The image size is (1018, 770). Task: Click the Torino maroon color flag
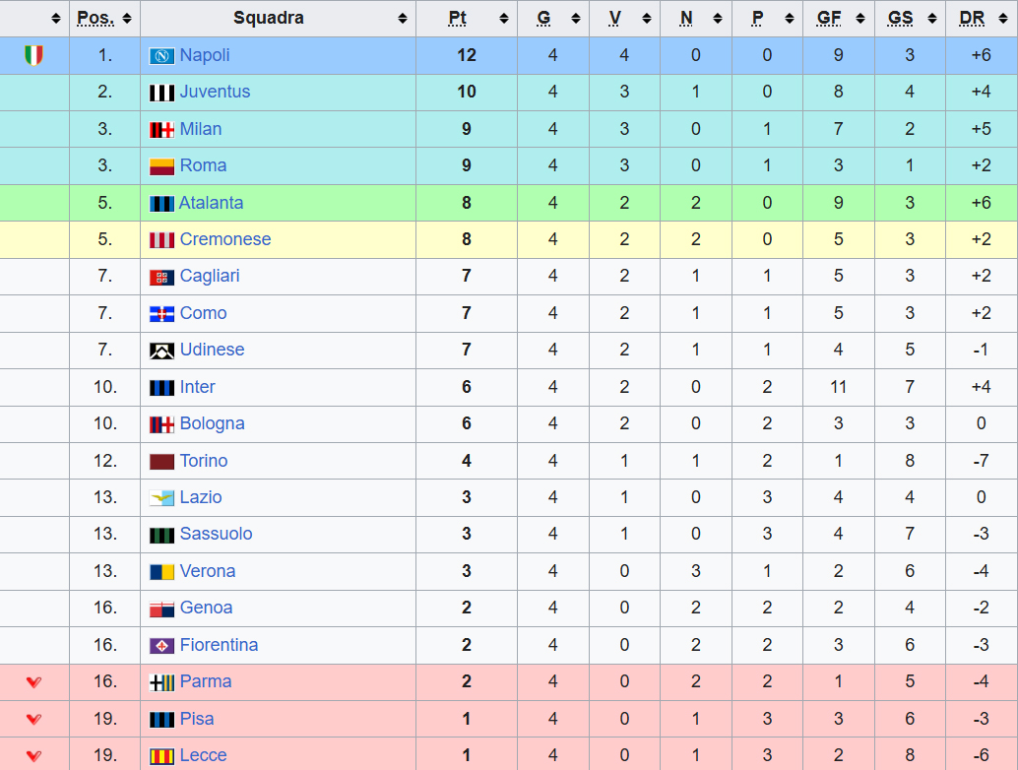[161, 461]
